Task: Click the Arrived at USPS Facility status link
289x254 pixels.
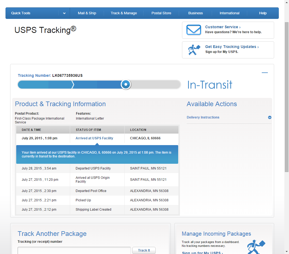Action: (x=94, y=138)
